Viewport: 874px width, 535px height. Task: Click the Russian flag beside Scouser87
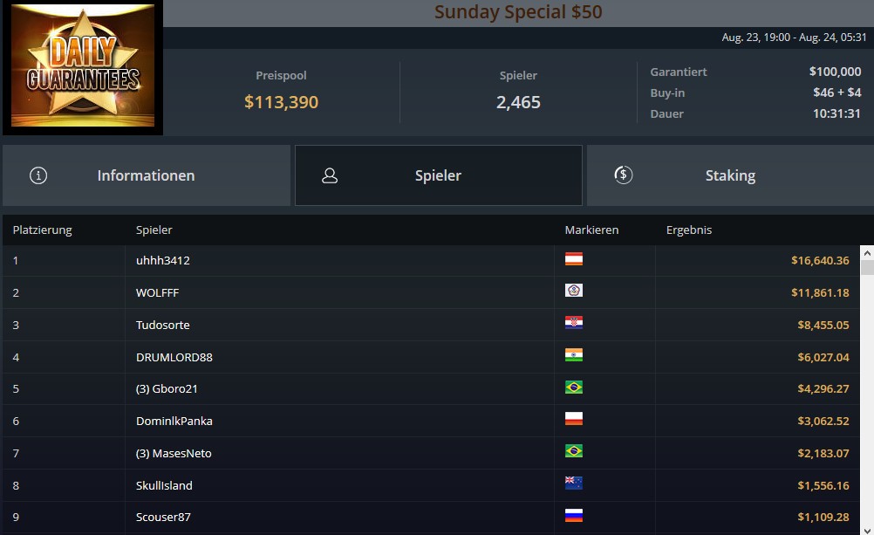click(x=574, y=516)
